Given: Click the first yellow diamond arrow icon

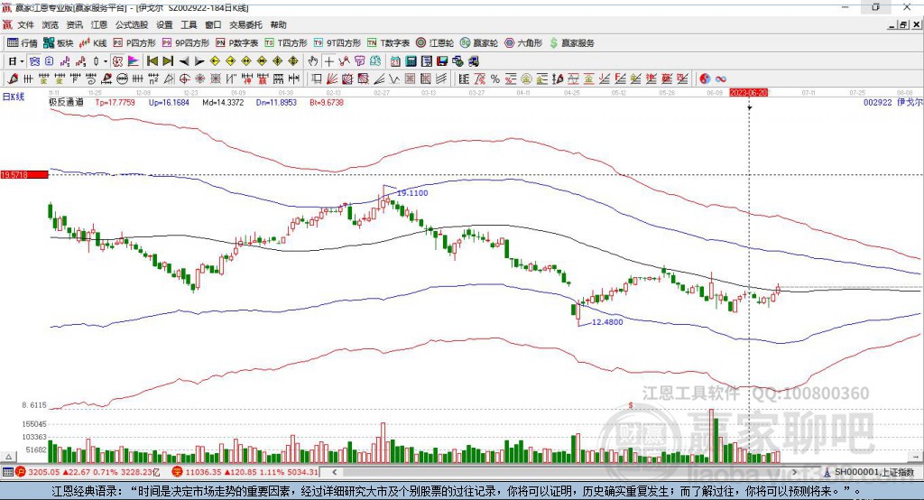Looking at the screenshot, I should click(x=215, y=61).
